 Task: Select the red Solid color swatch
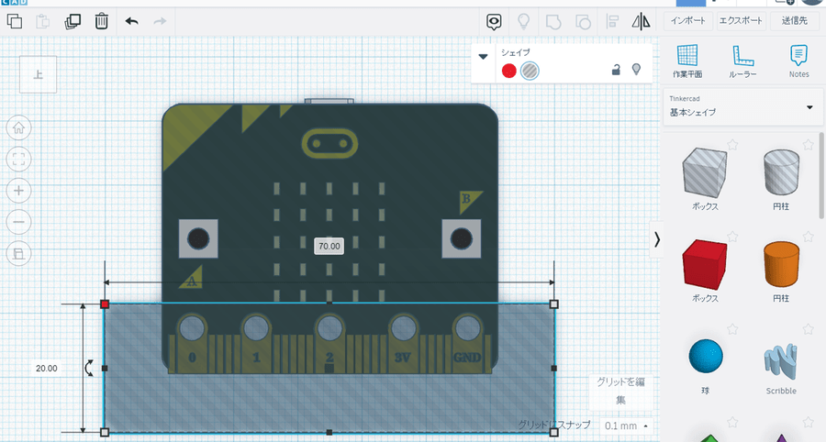click(x=508, y=71)
